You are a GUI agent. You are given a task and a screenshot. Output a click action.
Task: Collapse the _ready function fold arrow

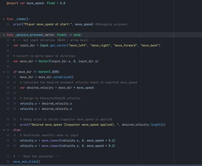(4, 19)
